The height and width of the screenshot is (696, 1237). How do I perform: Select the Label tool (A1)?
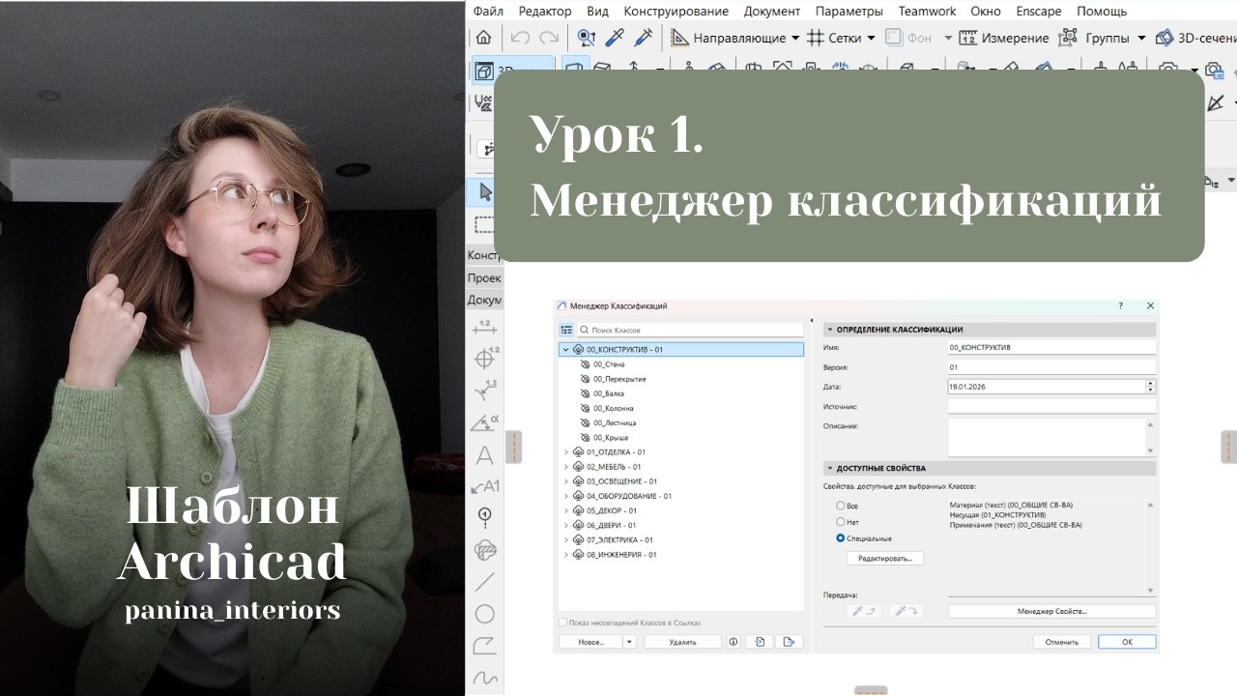pos(485,486)
